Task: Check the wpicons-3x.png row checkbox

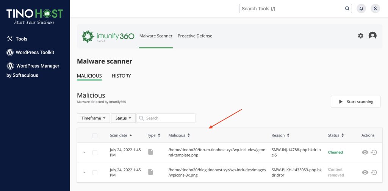Action: (95, 172)
